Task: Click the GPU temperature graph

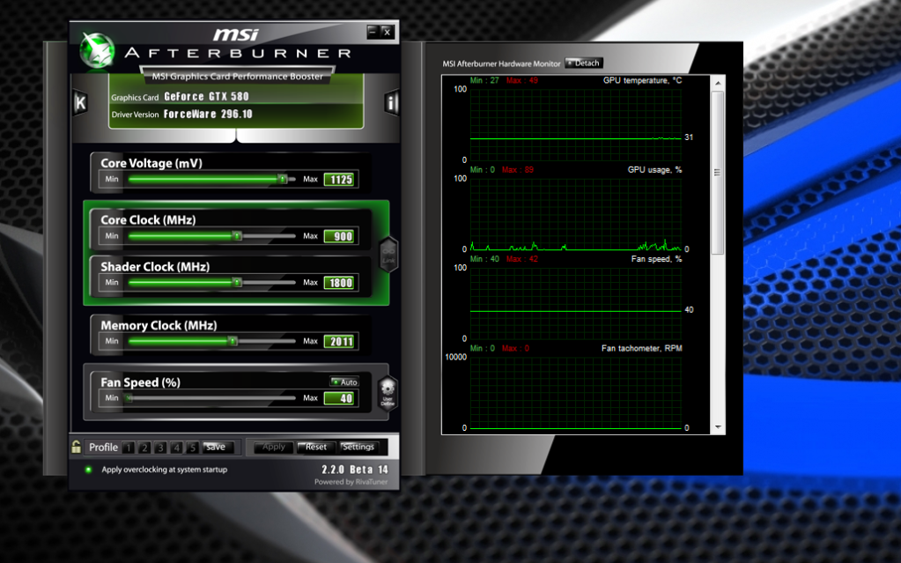Action: 576,124
